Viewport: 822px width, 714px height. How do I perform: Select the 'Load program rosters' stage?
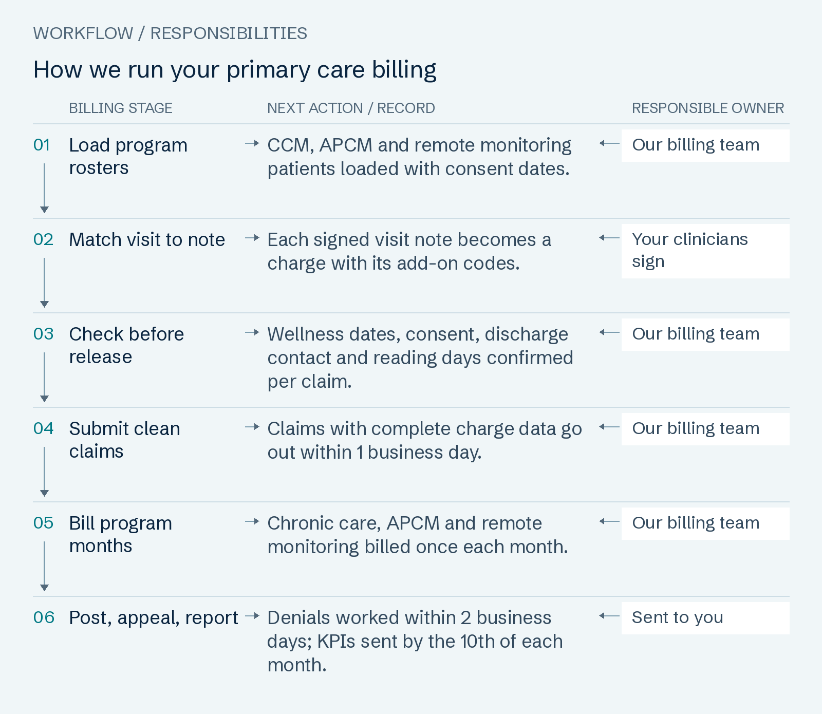(x=128, y=156)
